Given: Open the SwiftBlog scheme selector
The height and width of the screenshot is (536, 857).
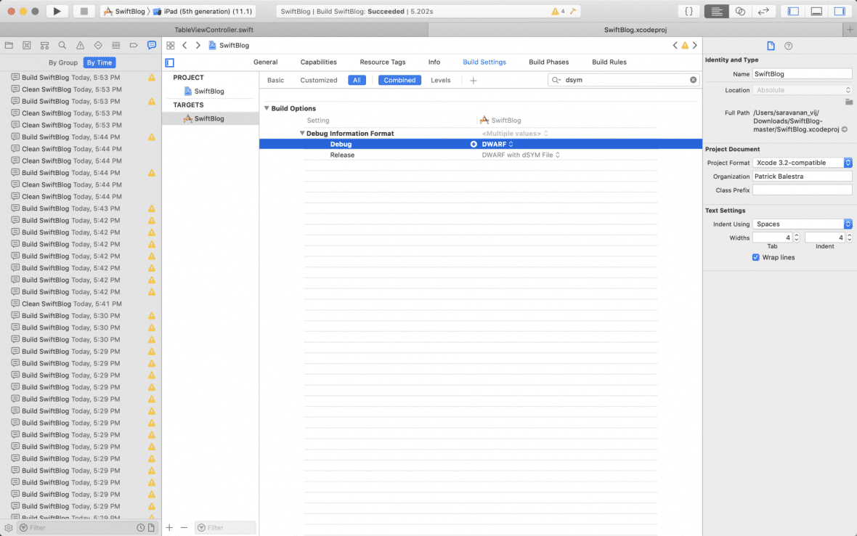Looking at the screenshot, I should [124, 11].
